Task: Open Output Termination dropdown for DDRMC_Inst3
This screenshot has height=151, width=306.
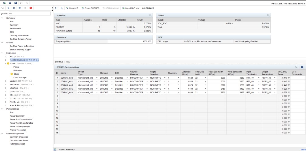Action: pyautogui.click(x=275, y=89)
